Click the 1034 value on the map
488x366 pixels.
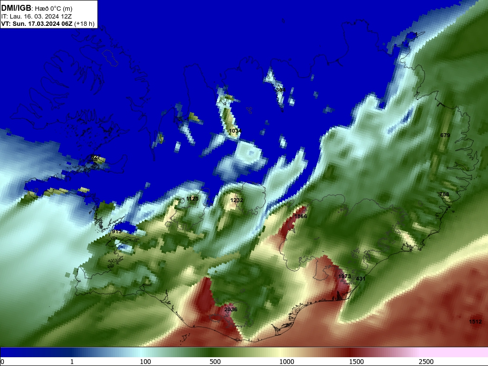click(x=235, y=131)
